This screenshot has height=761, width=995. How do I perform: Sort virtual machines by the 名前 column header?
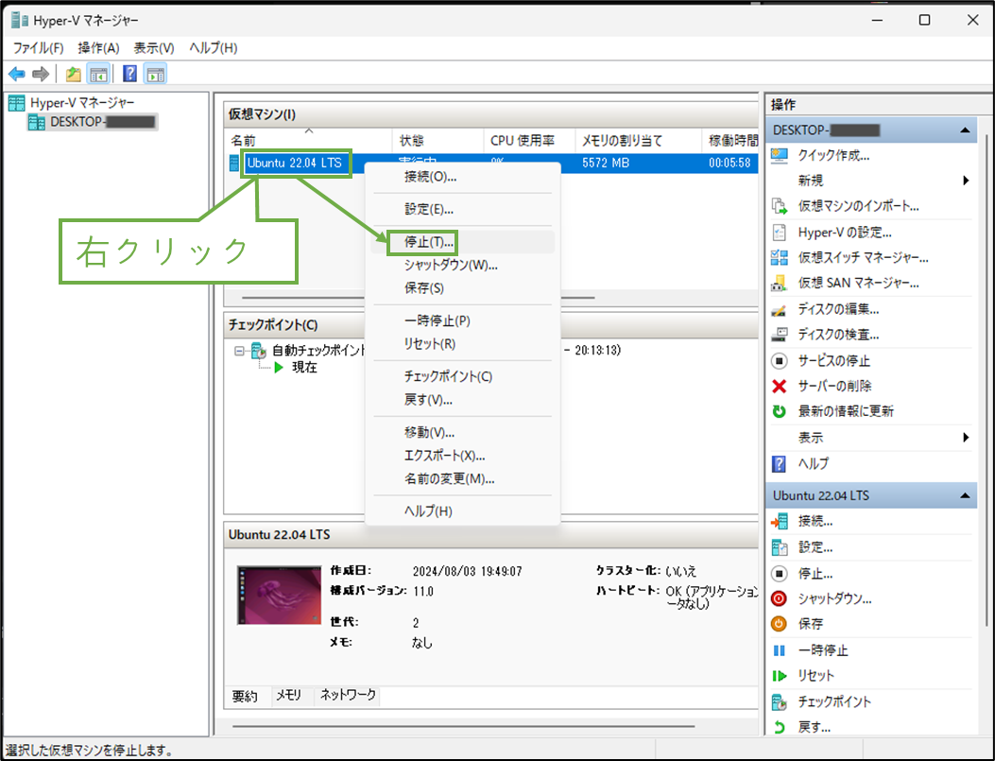308,140
